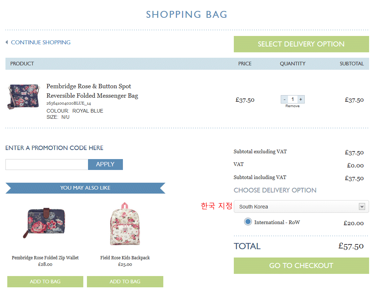Click the quantity value field
Viewport: 380px width, 304px height.
[292, 100]
